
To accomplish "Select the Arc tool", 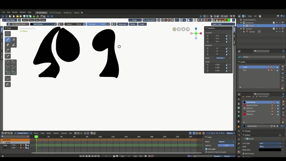I will pyautogui.click(x=8, y=68).
